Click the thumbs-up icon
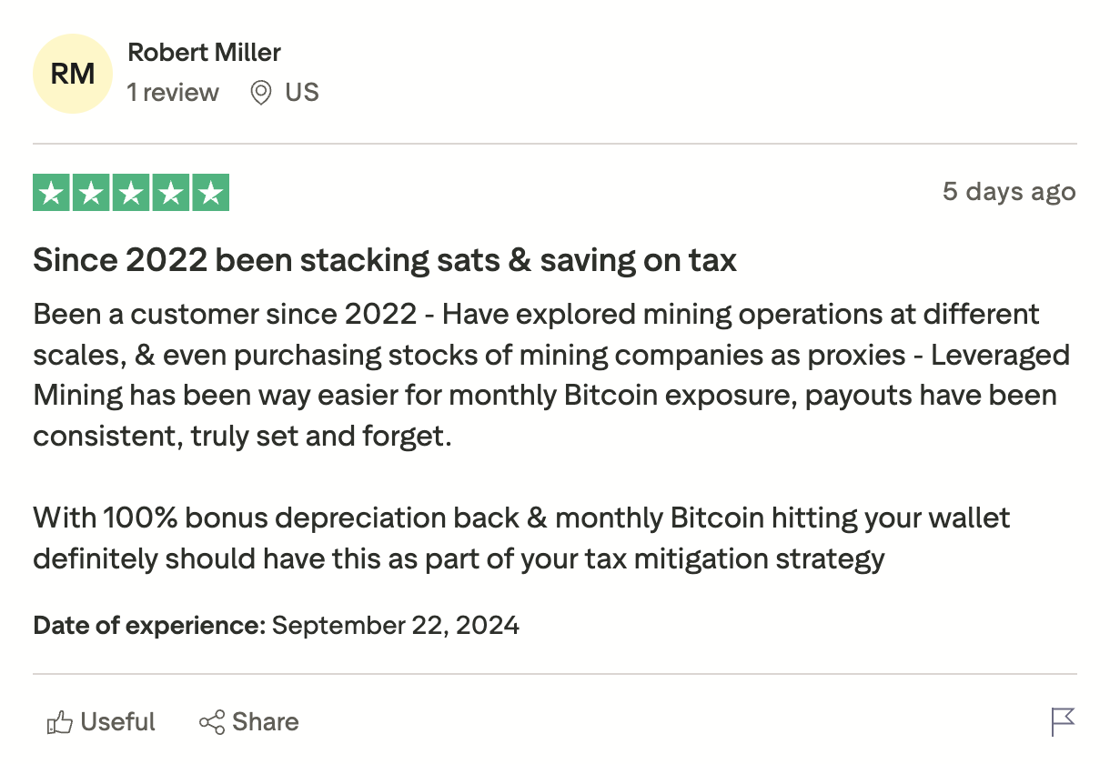Image resolution: width=1110 pixels, height=764 pixels. tap(60, 723)
